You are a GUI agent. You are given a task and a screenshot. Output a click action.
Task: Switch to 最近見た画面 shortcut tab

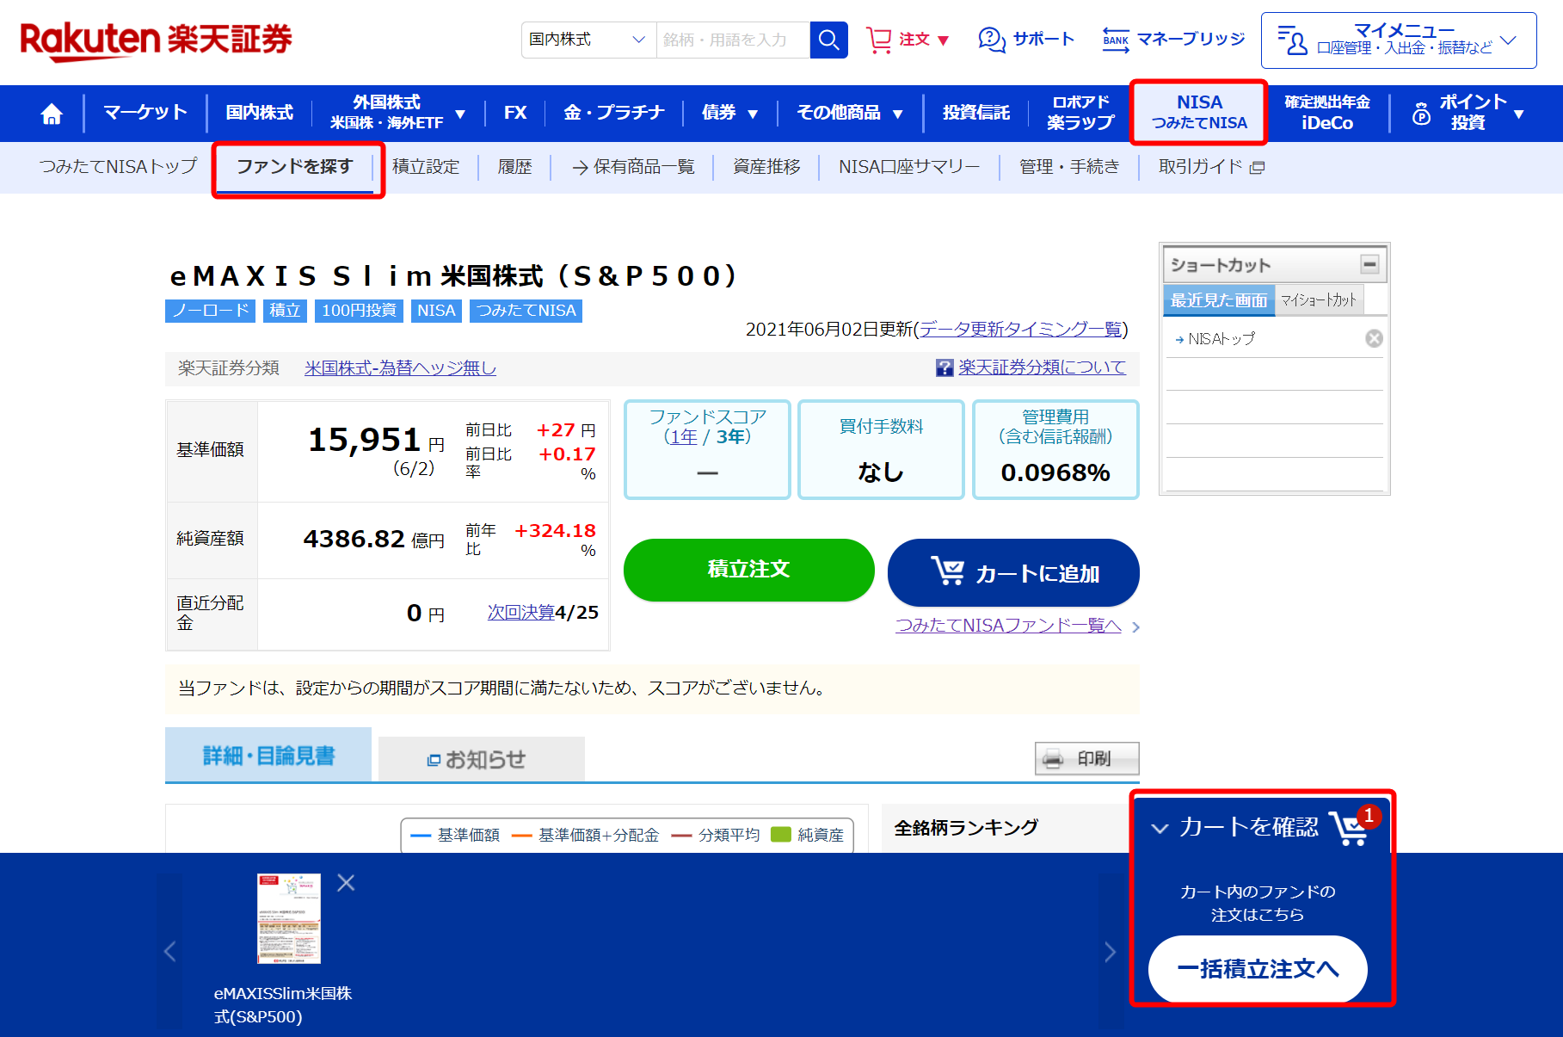pyautogui.click(x=1219, y=299)
